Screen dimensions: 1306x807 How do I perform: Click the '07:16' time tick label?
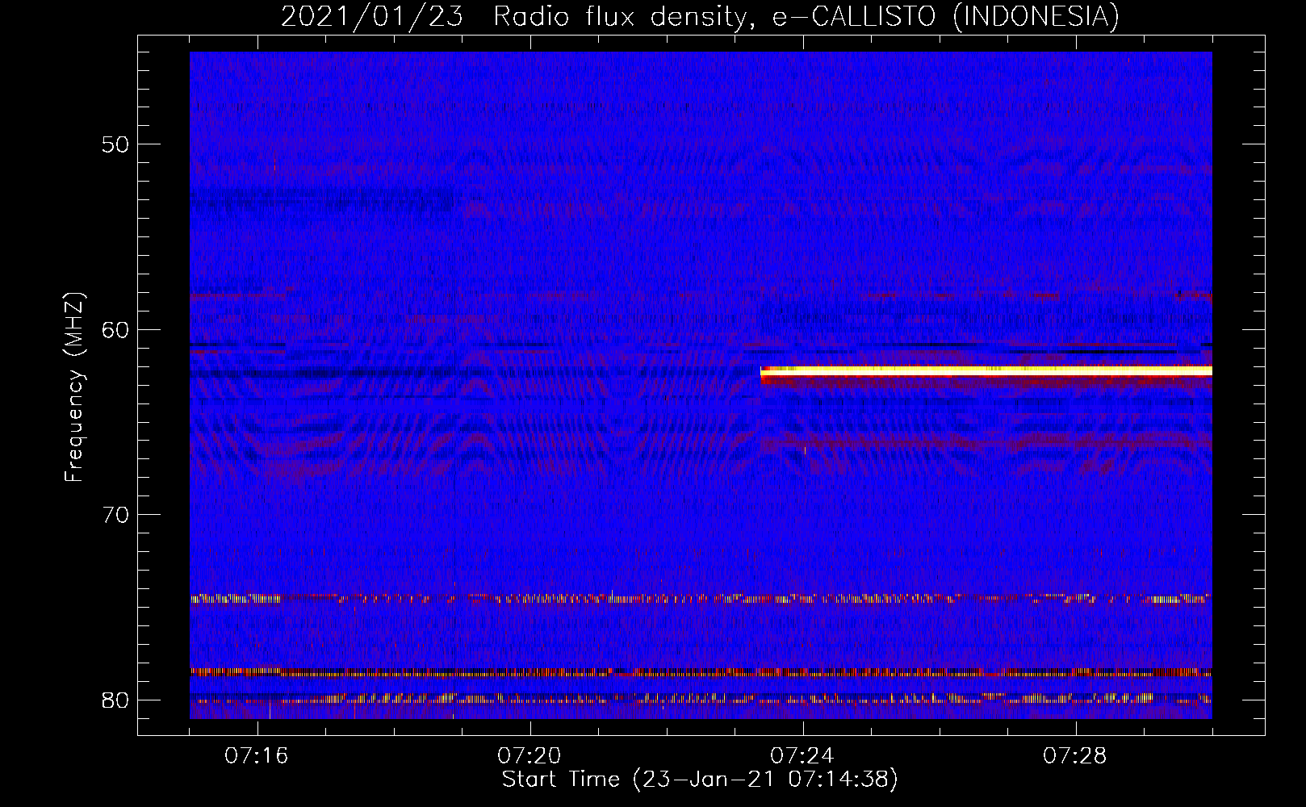tap(257, 756)
